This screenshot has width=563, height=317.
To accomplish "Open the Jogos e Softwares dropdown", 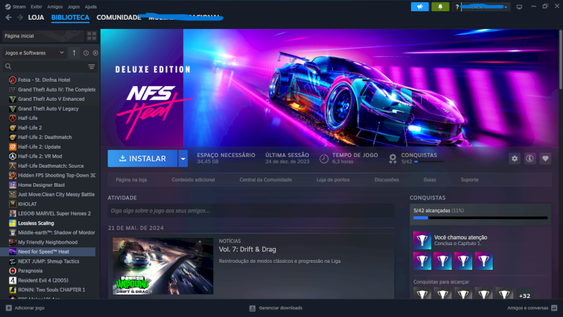I will (x=34, y=53).
